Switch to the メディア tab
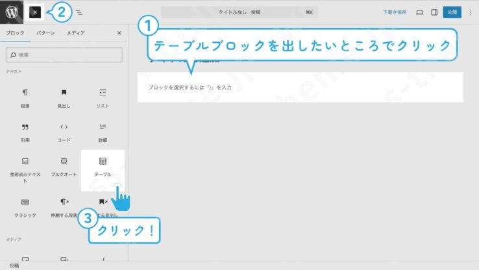The width and height of the screenshot is (479, 270). (x=75, y=33)
